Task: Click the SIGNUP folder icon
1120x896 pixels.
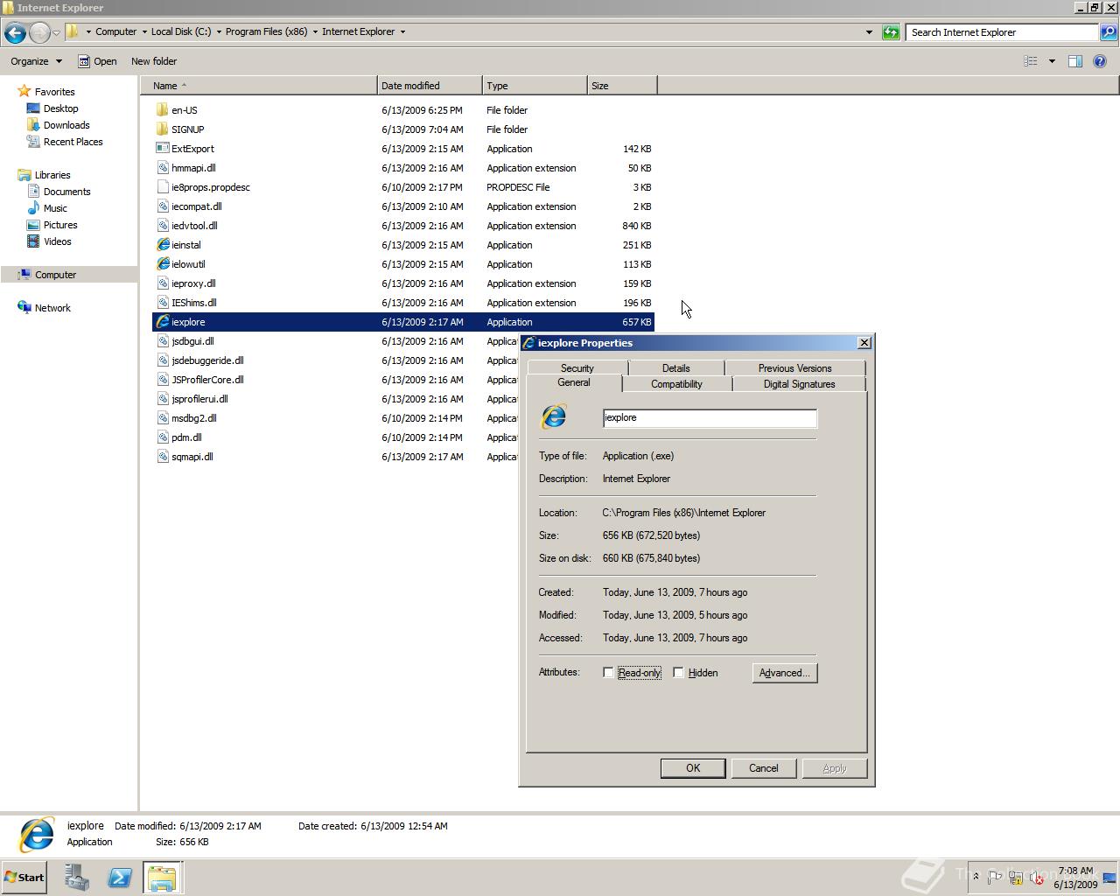Action: (x=162, y=129)
